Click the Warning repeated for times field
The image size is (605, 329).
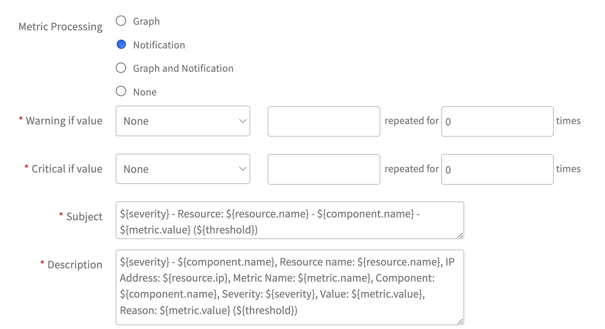(497, 121)
